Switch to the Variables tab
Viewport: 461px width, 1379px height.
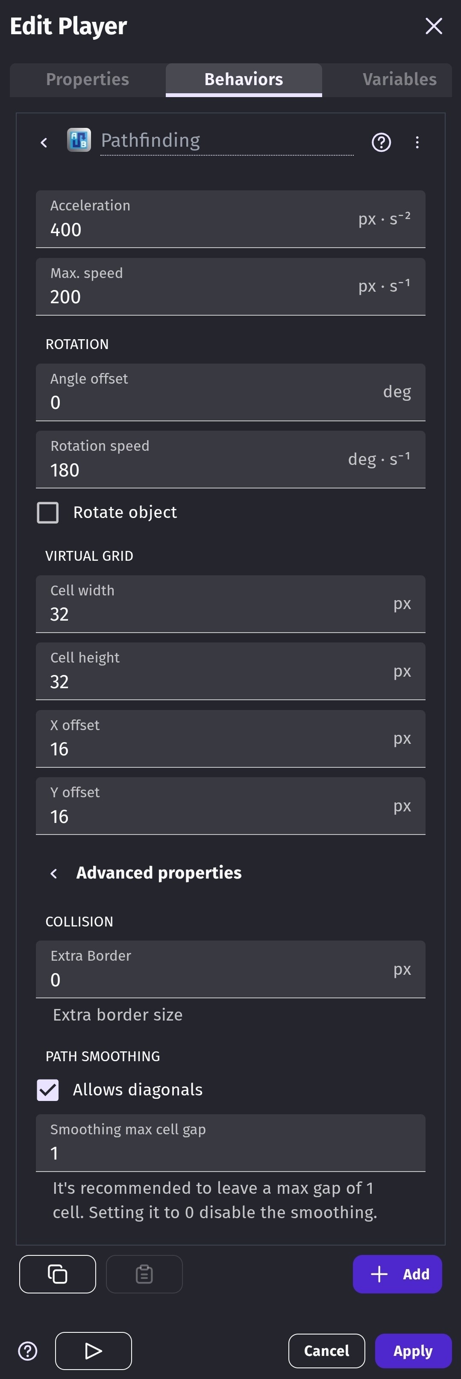(x=399, y=79)
